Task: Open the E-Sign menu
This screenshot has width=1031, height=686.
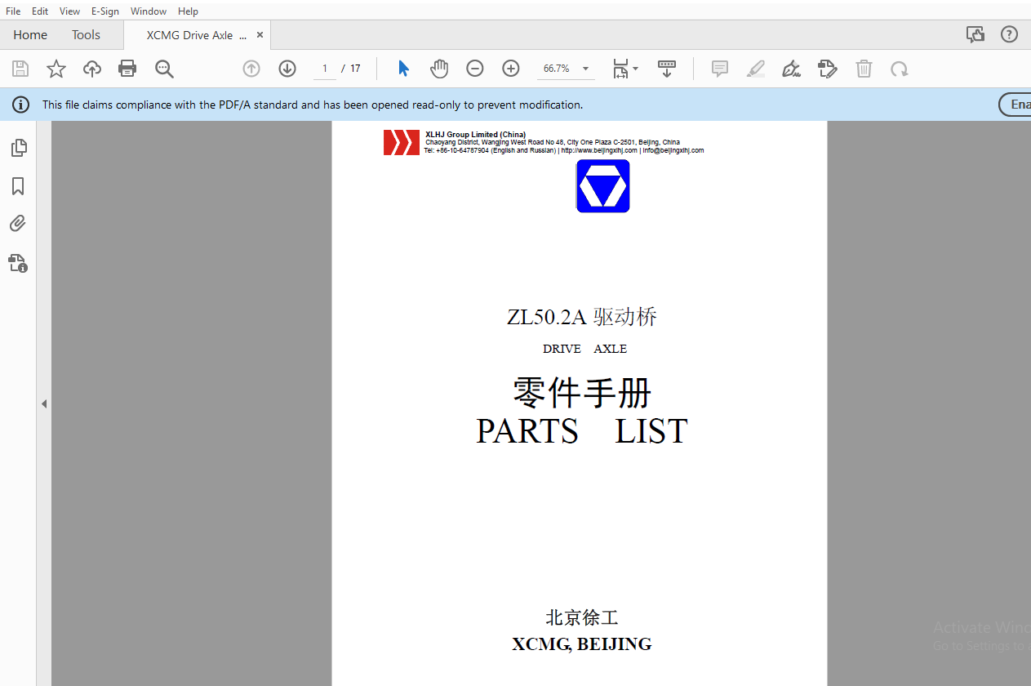Action: pyautogui.click(x=105, y=11)
